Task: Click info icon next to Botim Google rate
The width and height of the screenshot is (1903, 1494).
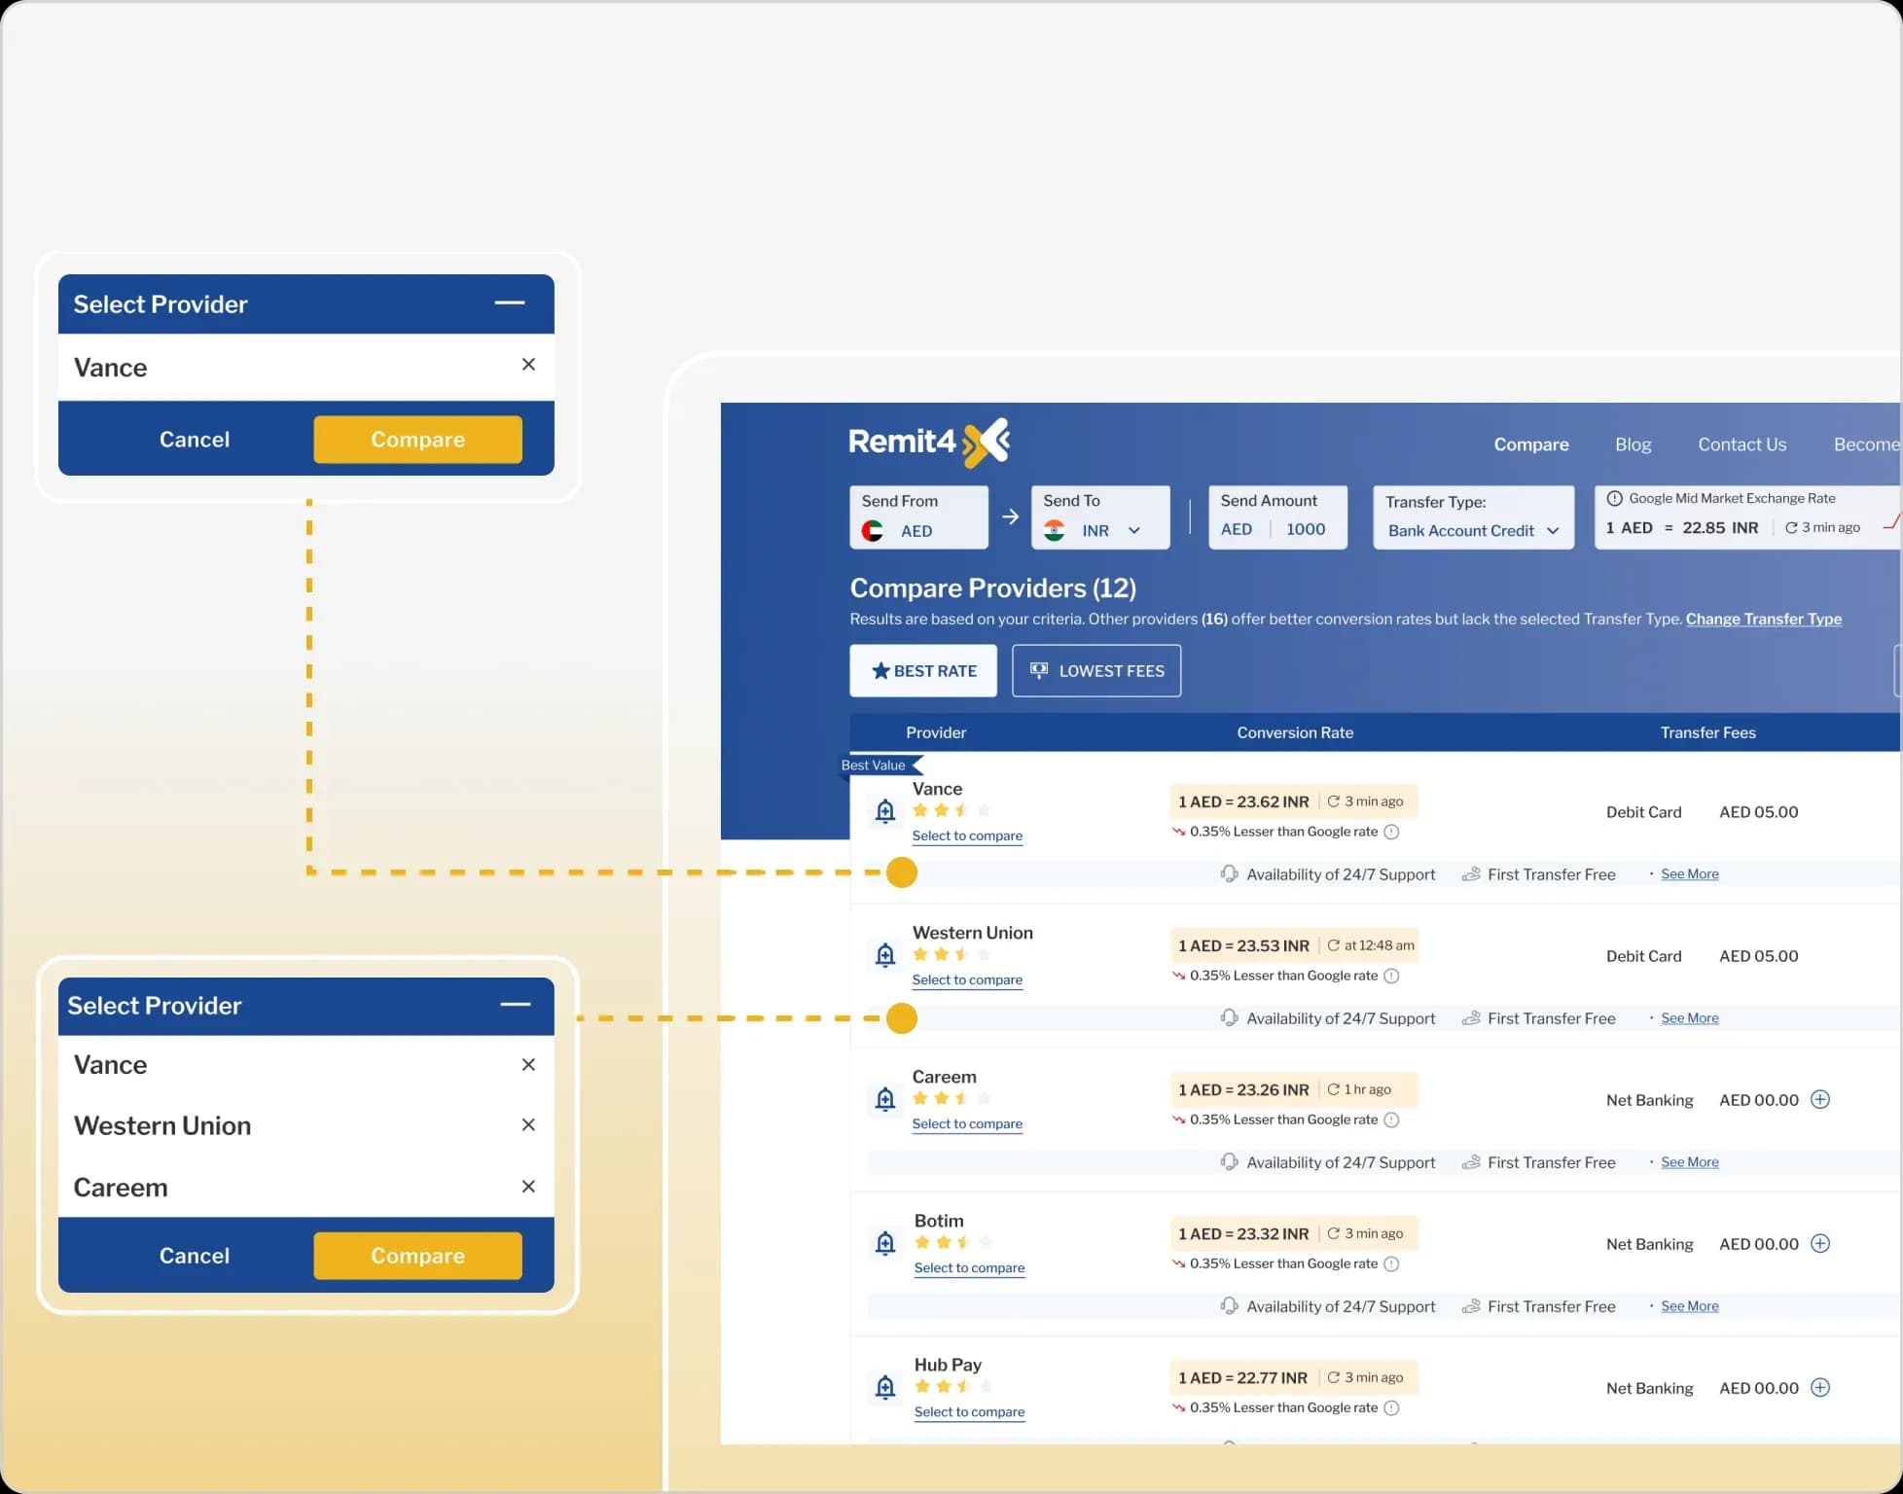Action: 1391,1263
